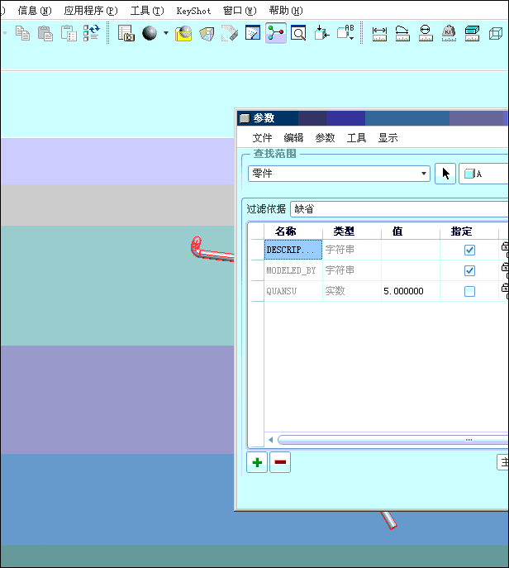Click the green plus add parameter button
Image resolution: width=509 pixels, height=568 pixels.
tap(257, 462)
